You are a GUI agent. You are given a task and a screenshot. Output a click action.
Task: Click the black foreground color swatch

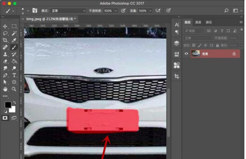tap(8, 105)
